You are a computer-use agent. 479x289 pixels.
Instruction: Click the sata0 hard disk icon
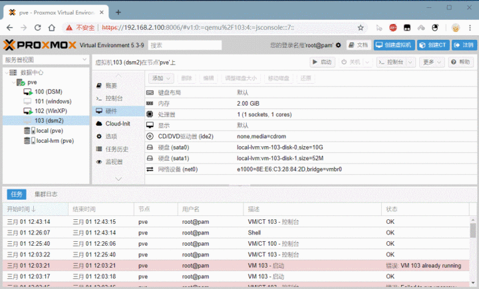pyautogui.click(x=150, y=147)
